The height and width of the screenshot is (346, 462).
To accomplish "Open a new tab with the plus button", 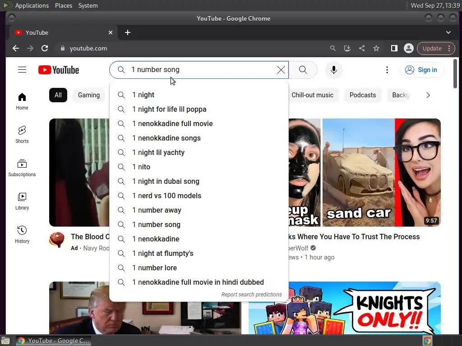I will [128, 32].
